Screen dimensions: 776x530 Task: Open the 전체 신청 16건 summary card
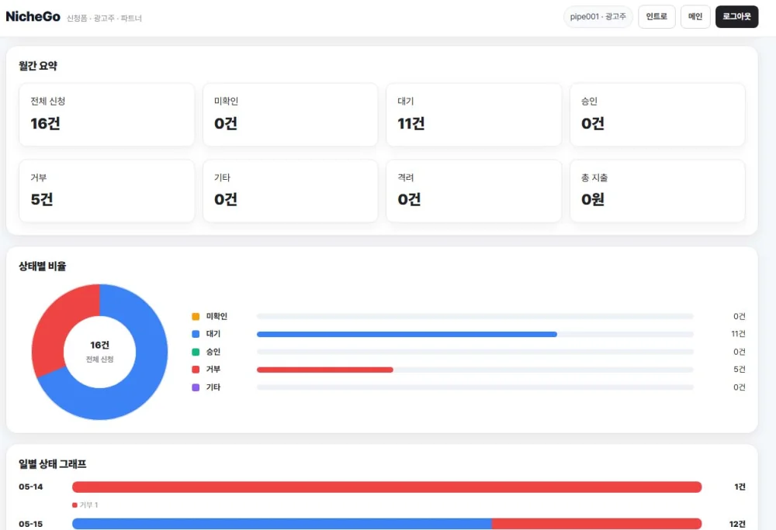pos(106,115)
